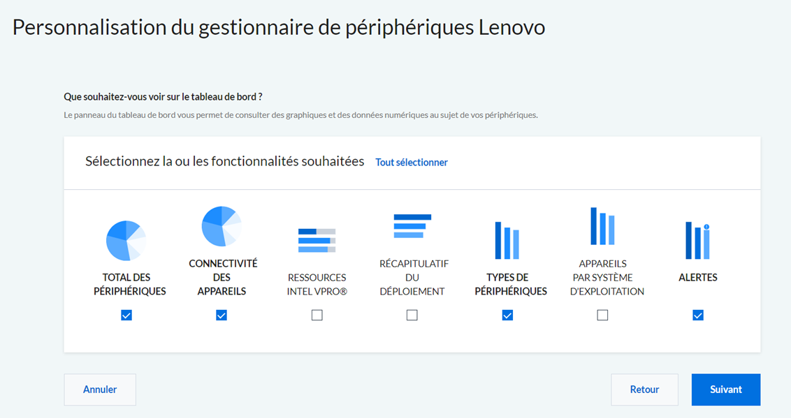Tick the Appareils par système d'exploitation checkbox
This screenshot has height=418, width=791.
pyautogui.click(x=602, y=315)
